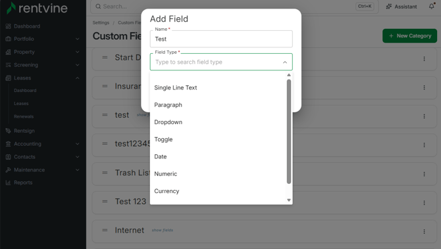
Task: Go to Settings breadcrumb
Action: pos(101,23)
